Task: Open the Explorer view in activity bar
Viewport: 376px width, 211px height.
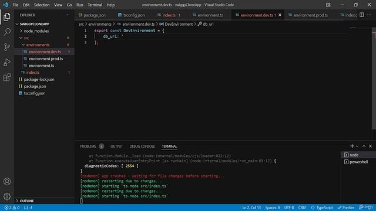Action: 6,17
